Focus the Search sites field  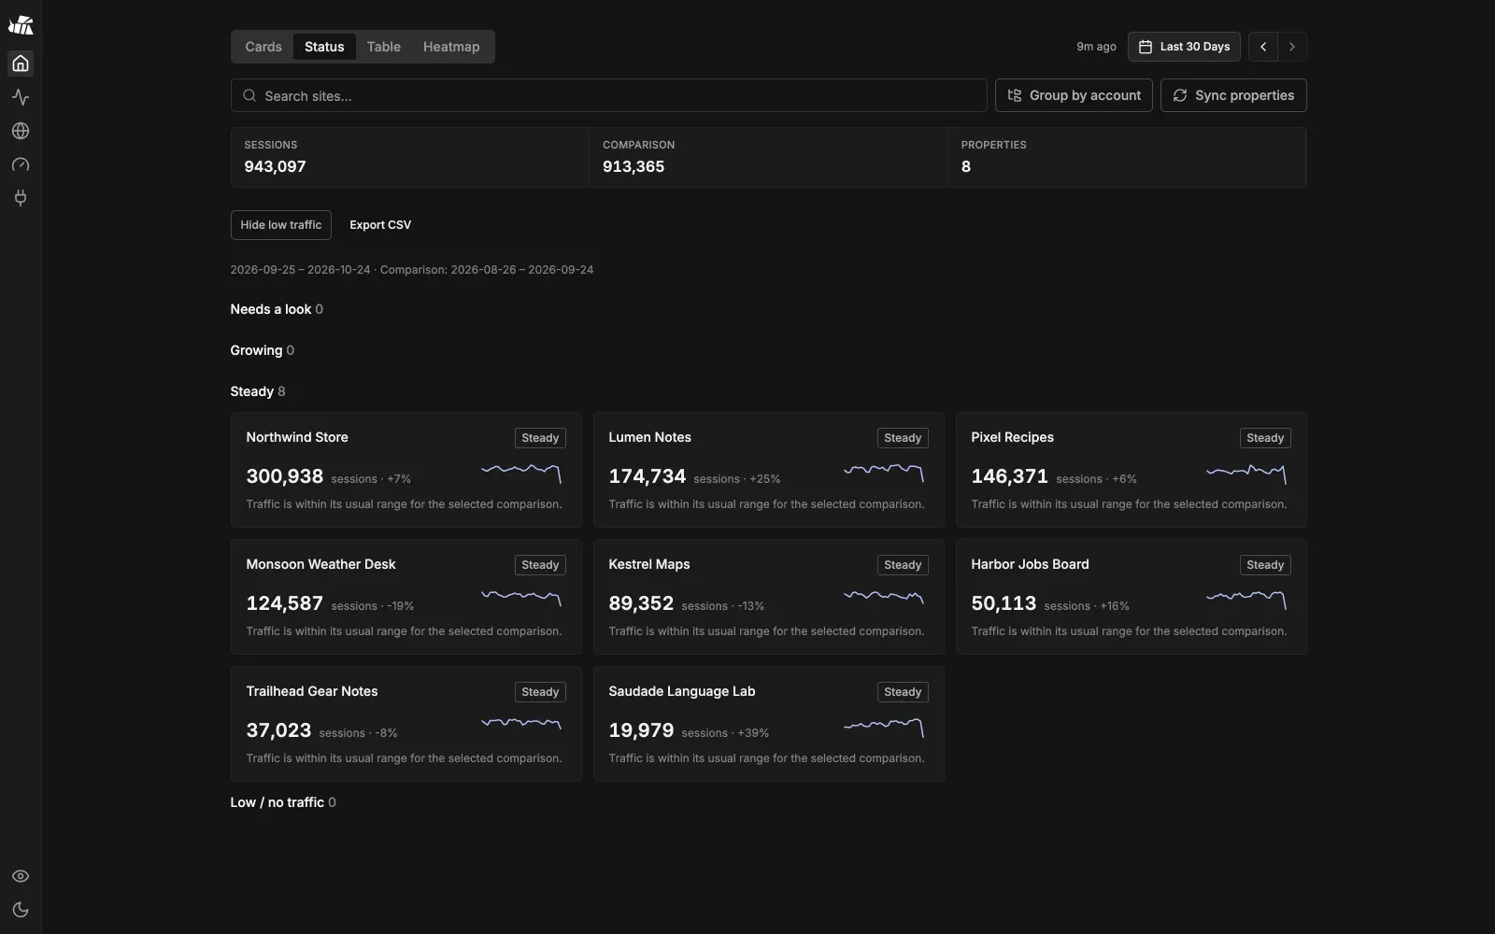609,95
